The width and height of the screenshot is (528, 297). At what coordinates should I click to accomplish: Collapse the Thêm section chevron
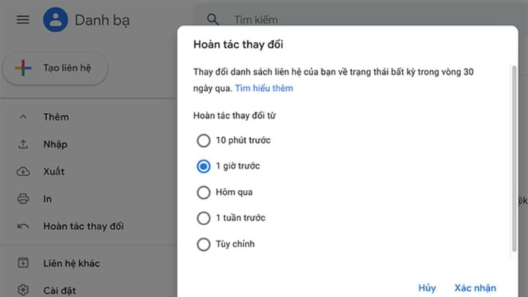(x=23, y=117)
